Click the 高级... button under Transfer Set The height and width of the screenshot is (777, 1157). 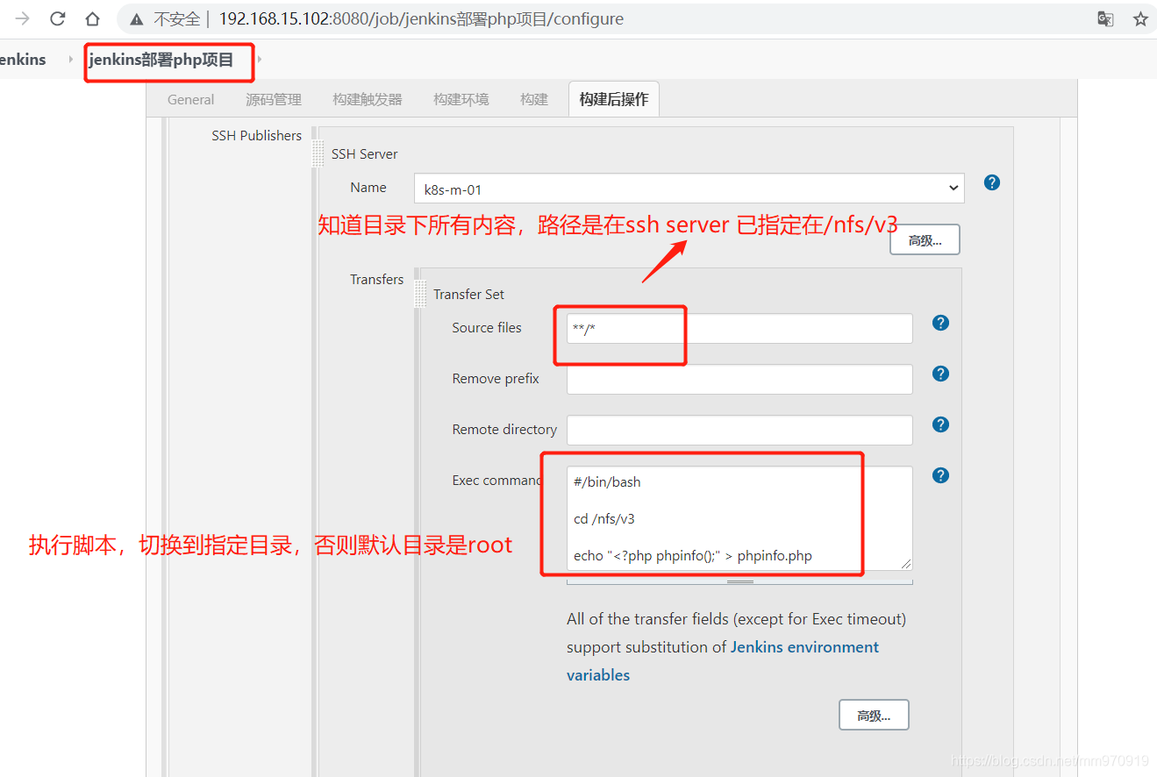(874, 716)
